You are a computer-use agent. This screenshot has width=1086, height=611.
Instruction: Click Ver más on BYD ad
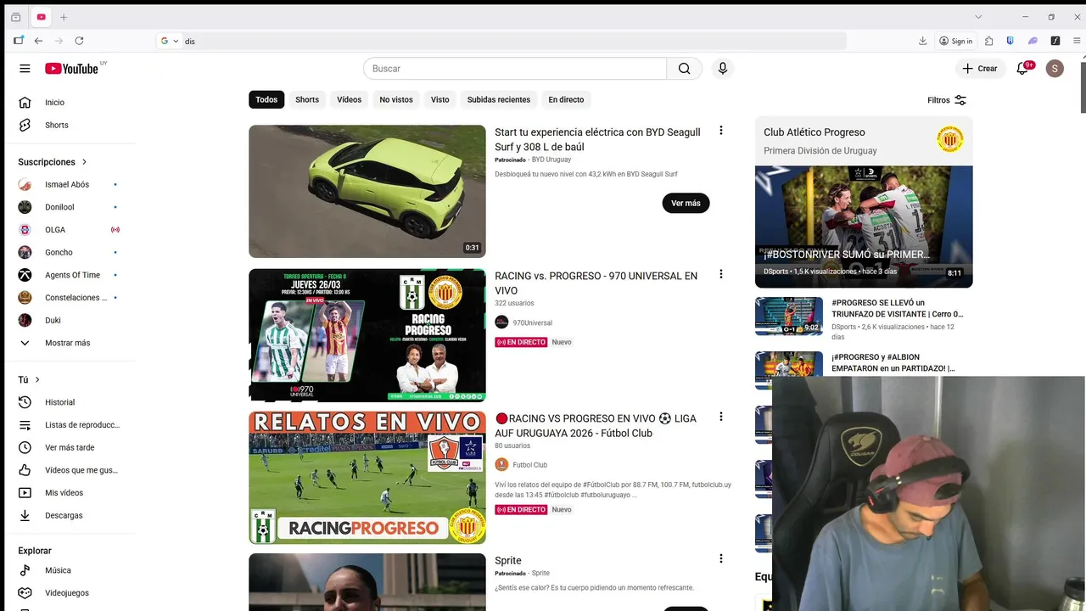(x=686, y=204)
